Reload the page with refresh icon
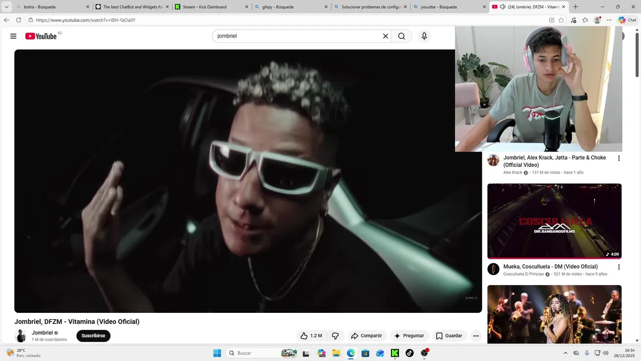The width and height of the screenshot is (641, 361). 19,20
